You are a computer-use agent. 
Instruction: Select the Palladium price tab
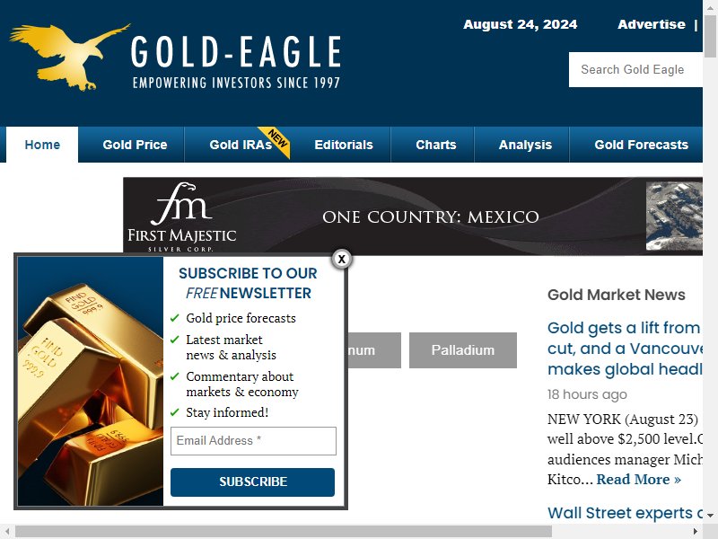tap(463, 350)
